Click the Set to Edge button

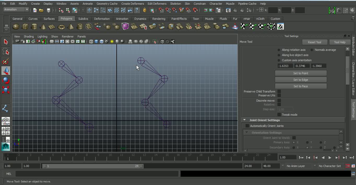tap(301, 80)
